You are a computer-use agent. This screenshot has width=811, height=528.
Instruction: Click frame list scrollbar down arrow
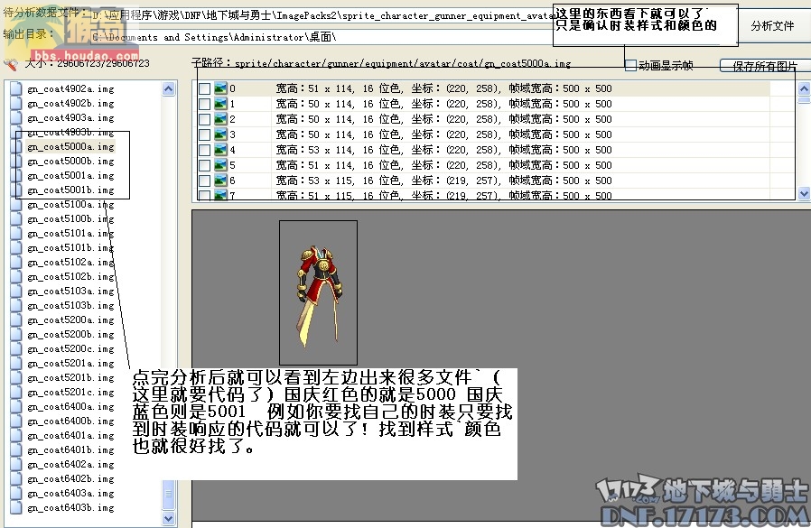[x=805, y=194]
